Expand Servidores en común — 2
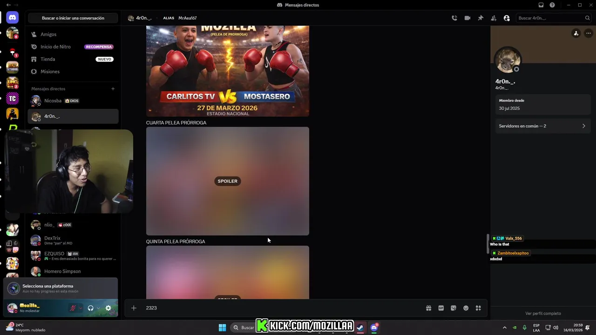596x335 pixels. click(542, 126)
